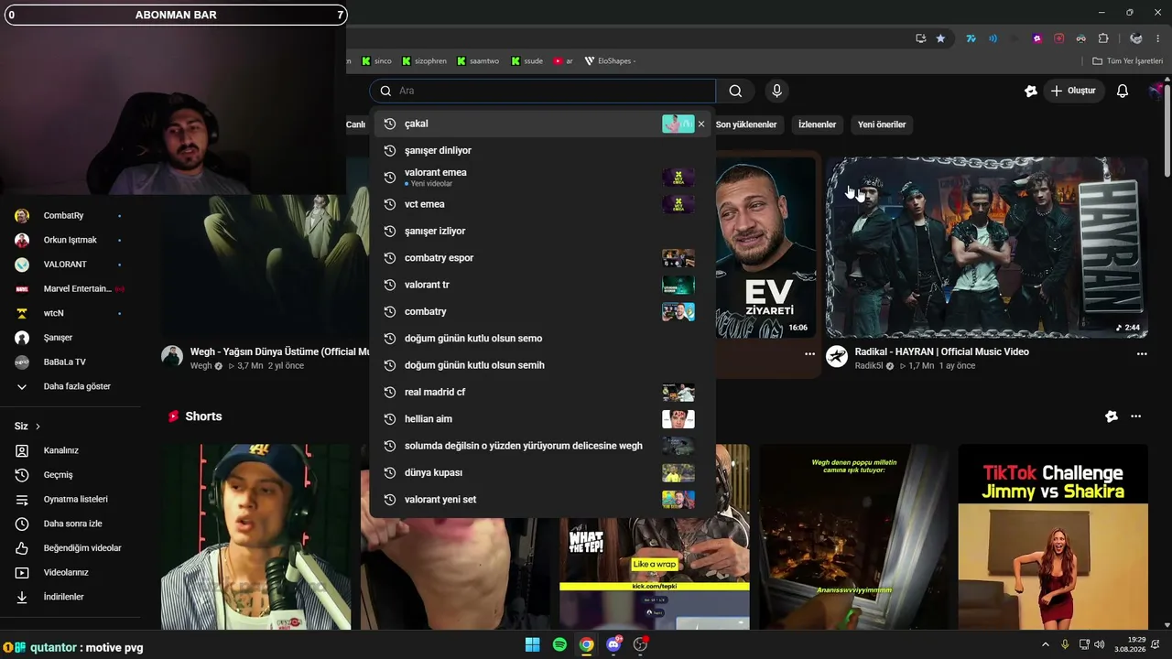Viewport: 1172px width, 659px height.
Task: Click the Chrome icon in the taskbar
Action: (x=586, y=644)
